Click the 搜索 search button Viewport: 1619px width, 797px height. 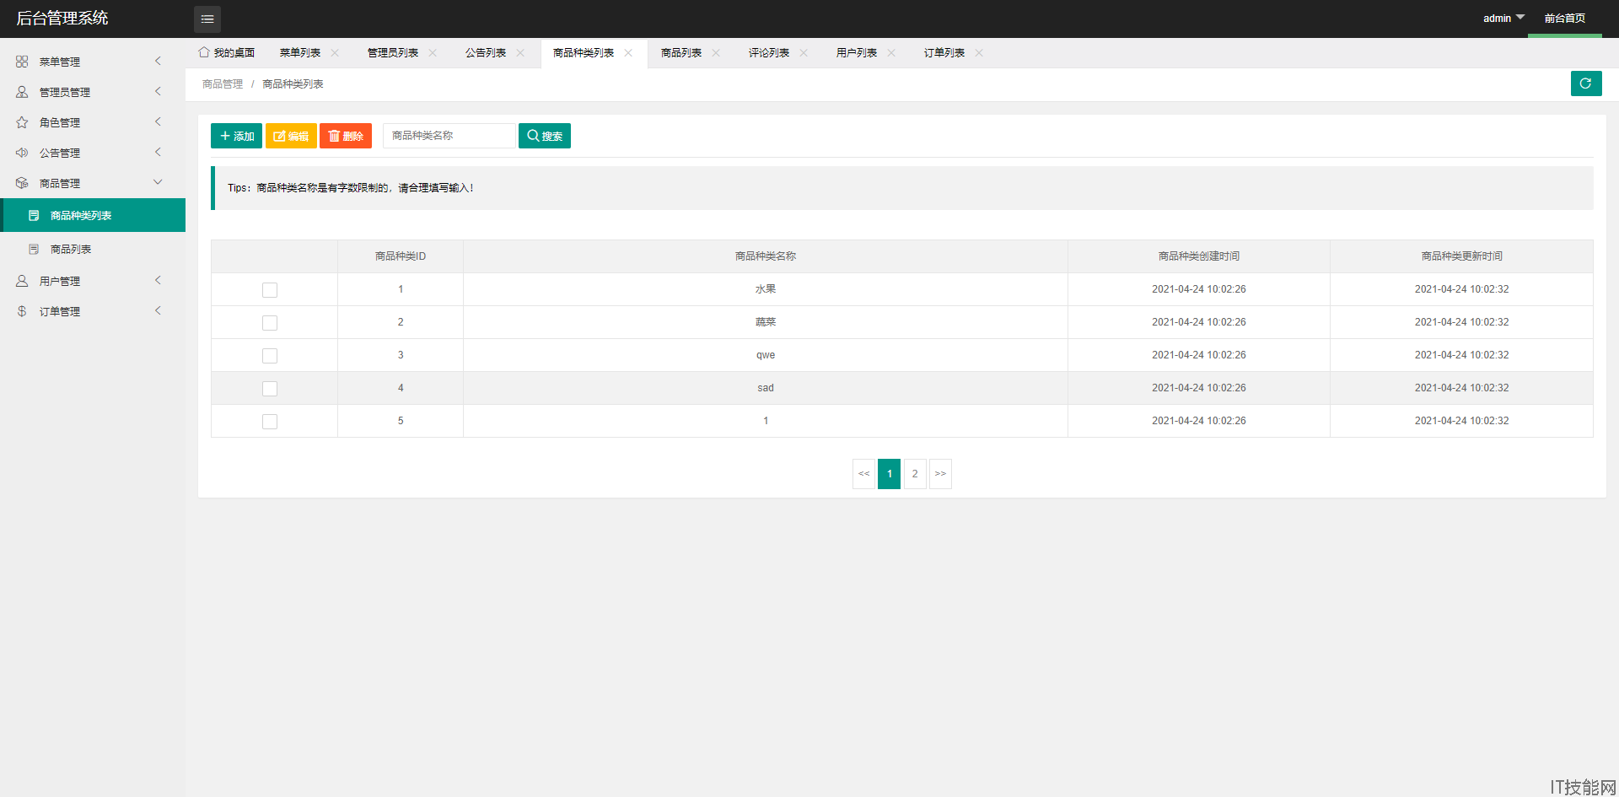coord(545,136)
